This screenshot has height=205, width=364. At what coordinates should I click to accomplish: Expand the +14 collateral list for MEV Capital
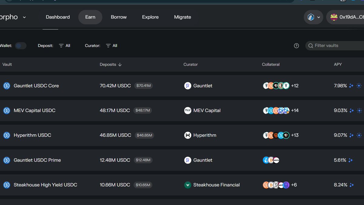[295, 111]
